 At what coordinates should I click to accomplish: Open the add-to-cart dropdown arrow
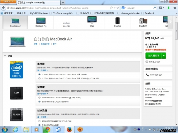pos(164,55)
